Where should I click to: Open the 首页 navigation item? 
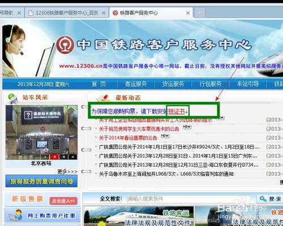click(98, 84)
